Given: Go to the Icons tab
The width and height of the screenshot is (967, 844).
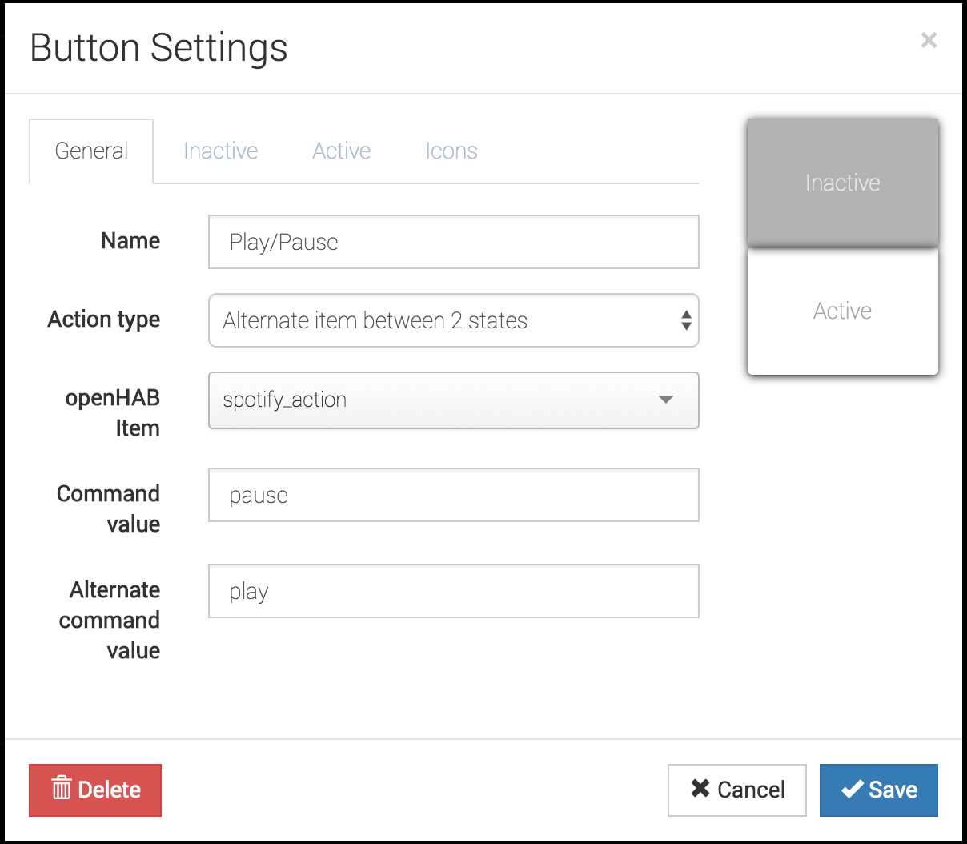Looking at the screenshot, I should [451, 151].
